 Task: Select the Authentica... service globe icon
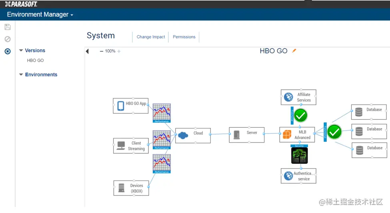coord(288,176)
